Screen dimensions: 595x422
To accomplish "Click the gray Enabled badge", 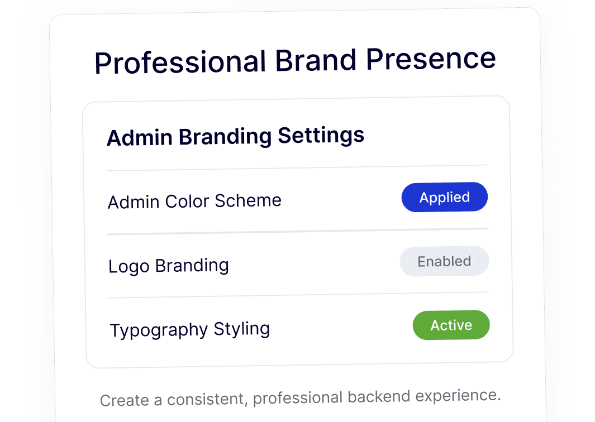I will coord(444,261).
